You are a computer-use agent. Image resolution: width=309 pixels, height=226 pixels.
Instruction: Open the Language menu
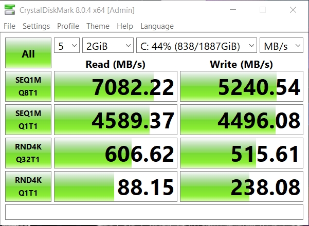pyautogui.click(x=157, y=26)
